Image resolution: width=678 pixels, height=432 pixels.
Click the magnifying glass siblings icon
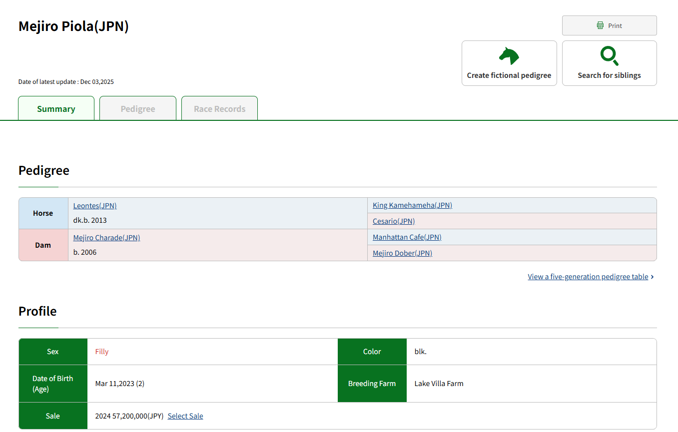[610, 56]
